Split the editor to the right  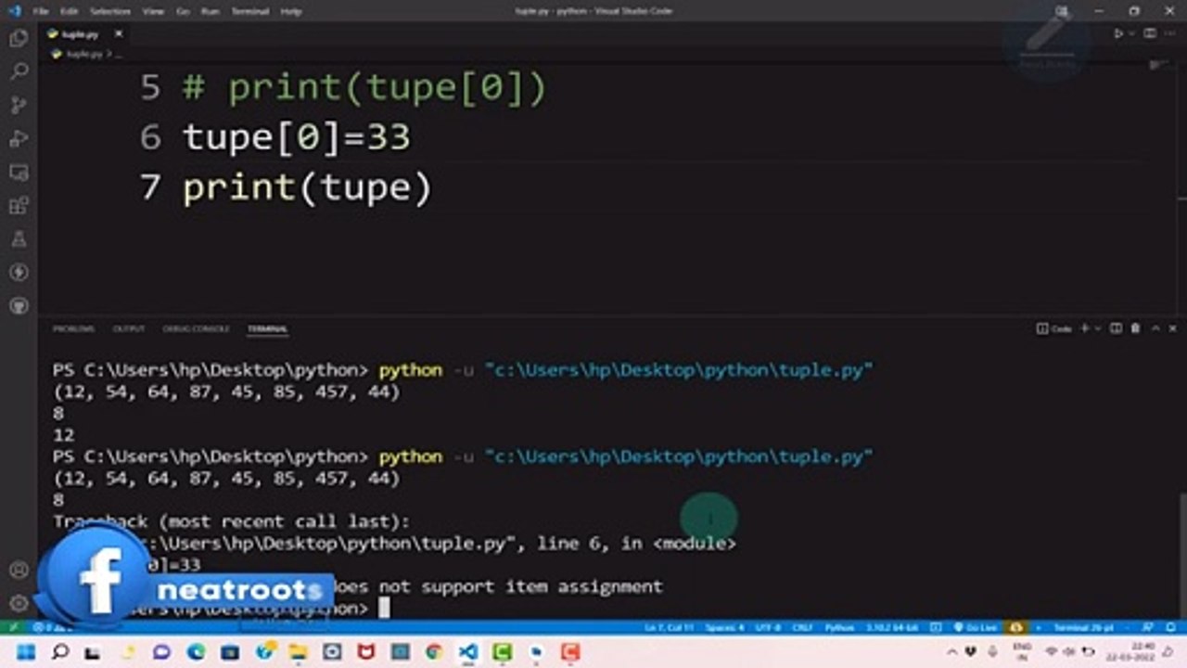pos(1151,33)
